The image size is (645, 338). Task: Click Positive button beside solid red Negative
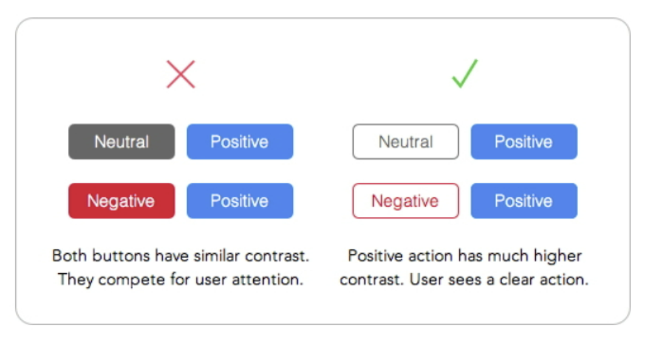240,201
